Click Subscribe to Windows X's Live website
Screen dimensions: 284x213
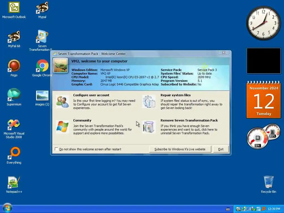(180, 149)
